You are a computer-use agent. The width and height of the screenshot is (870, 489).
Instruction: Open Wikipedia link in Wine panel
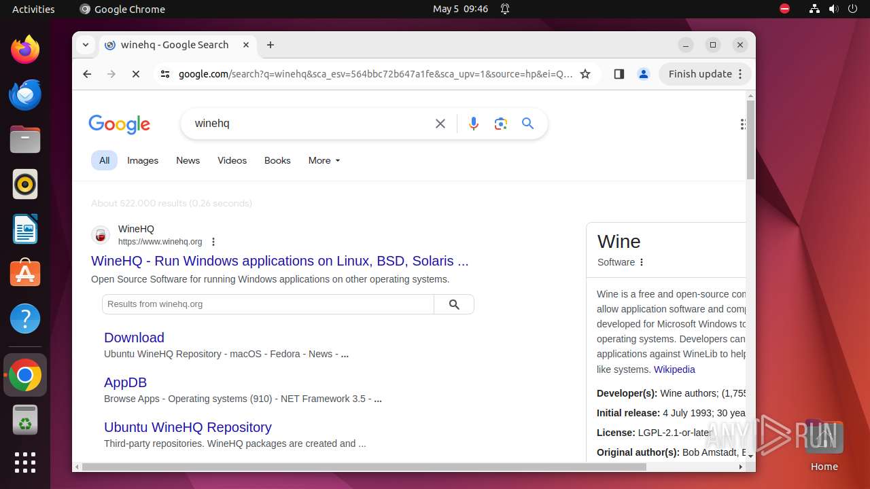pyautogui.click(x=674, y=369)
